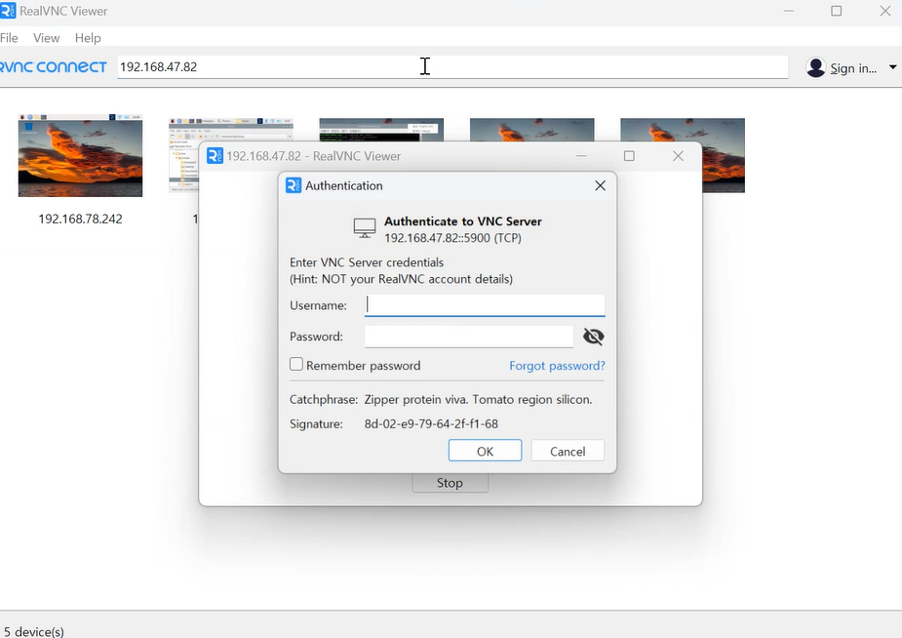Click the Sign in... link

[853, 68]
